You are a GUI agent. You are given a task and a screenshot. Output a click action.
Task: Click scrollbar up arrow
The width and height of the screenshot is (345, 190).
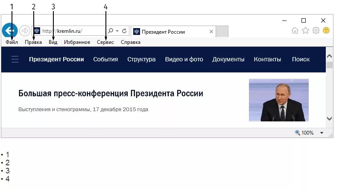(329, 56)
